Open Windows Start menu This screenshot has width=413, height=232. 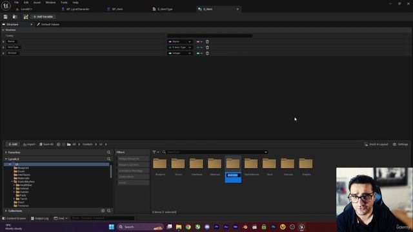112,227
